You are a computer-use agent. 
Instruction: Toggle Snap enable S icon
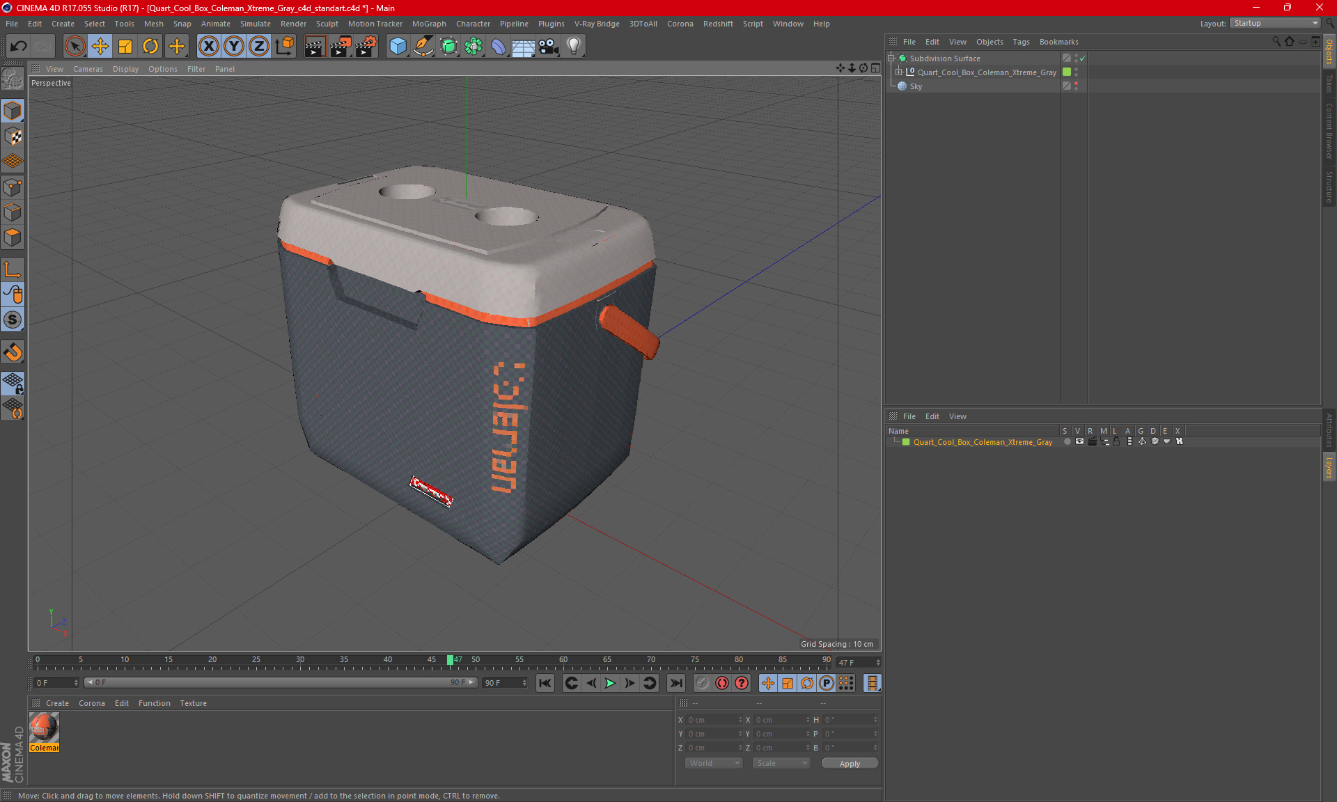pyautogui.click(x=13, y=320)
